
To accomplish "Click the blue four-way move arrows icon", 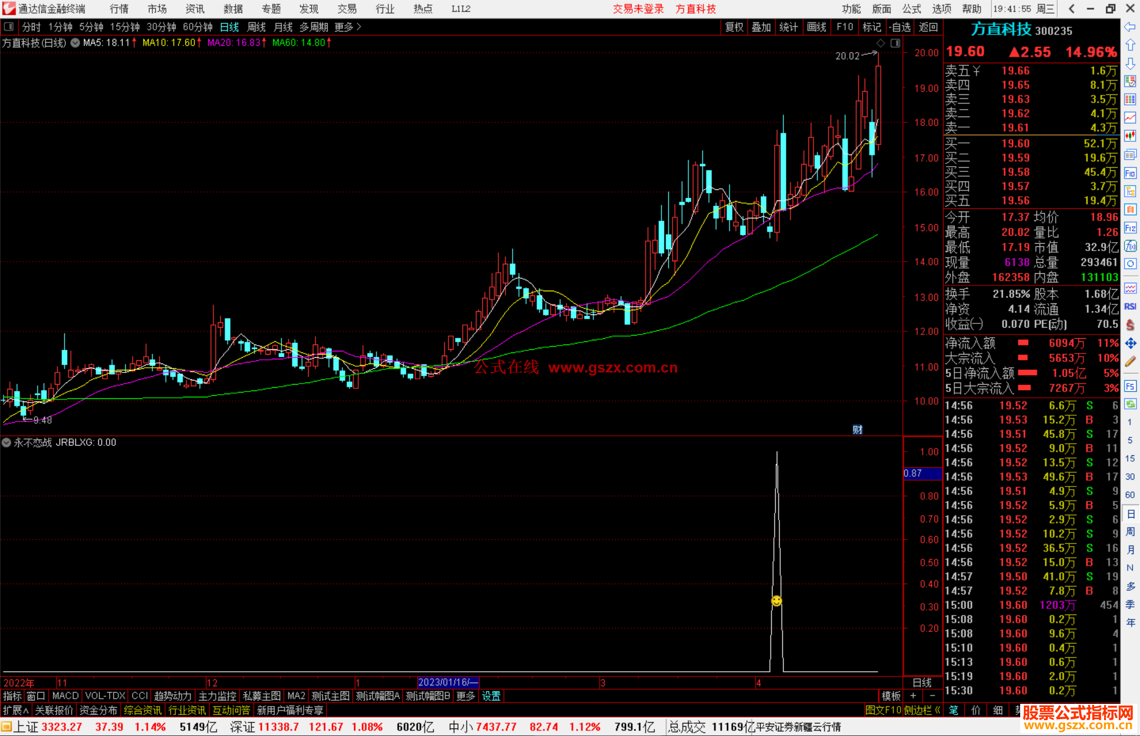I will pyautogui.click(x=1130, y=343).
